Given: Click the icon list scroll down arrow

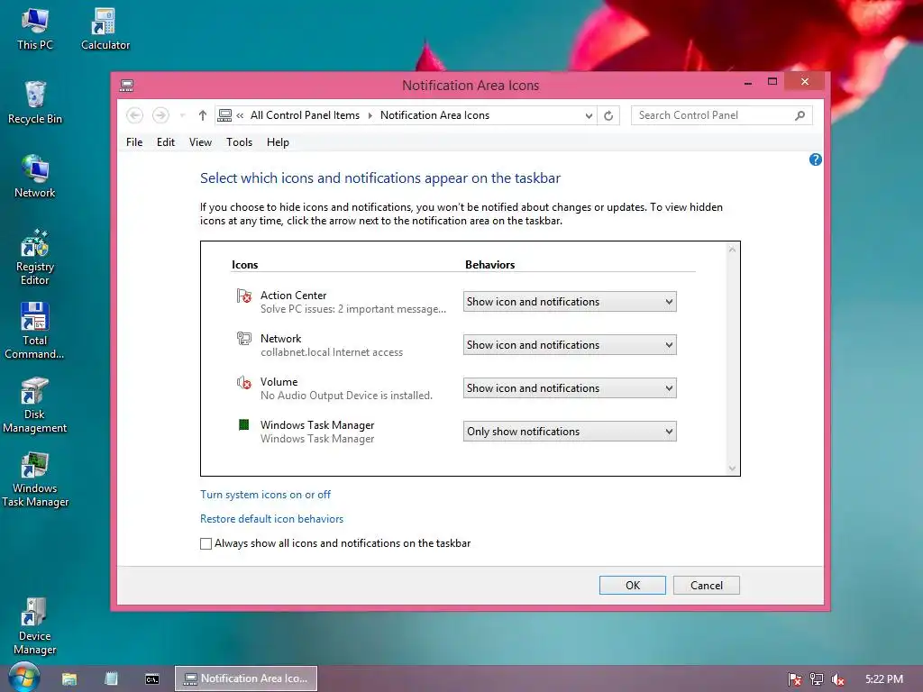Looking at the screenshot, I should [732, 469].
